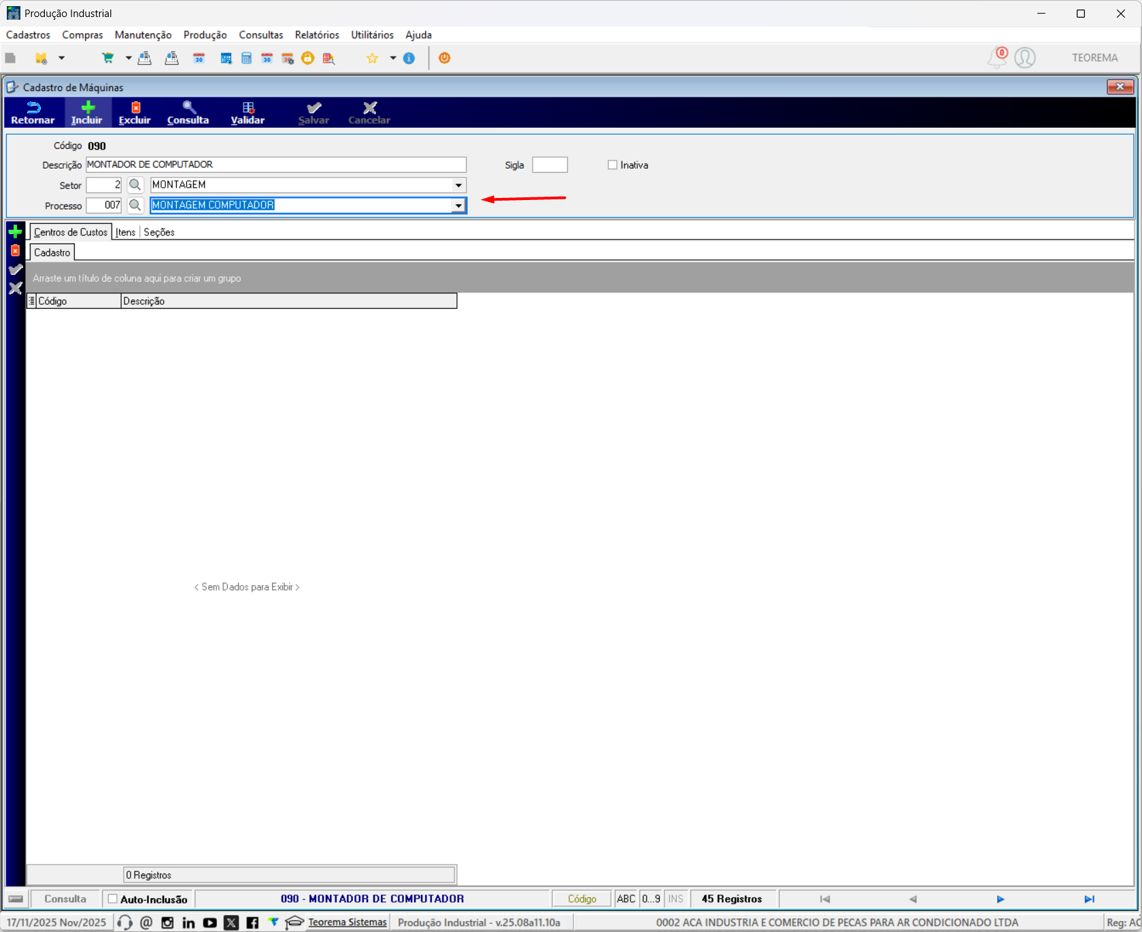Click the Processo code input field

tap(103, 205)
